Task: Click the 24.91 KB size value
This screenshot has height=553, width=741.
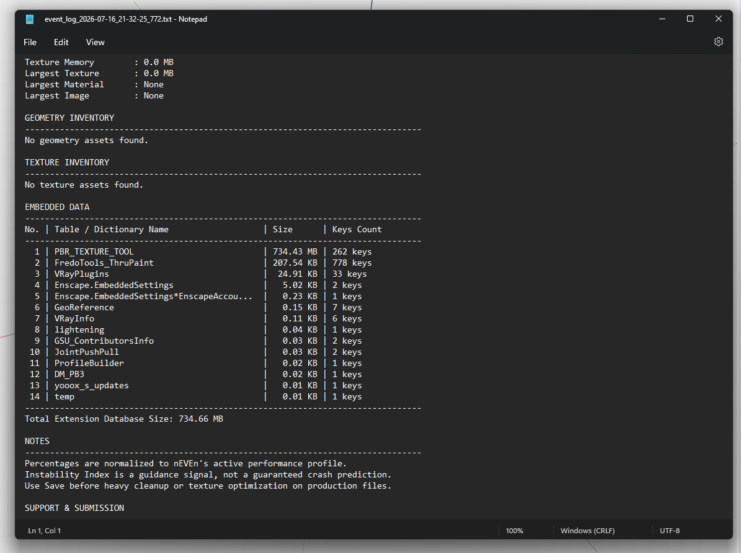Action: [x=298, y=274]
